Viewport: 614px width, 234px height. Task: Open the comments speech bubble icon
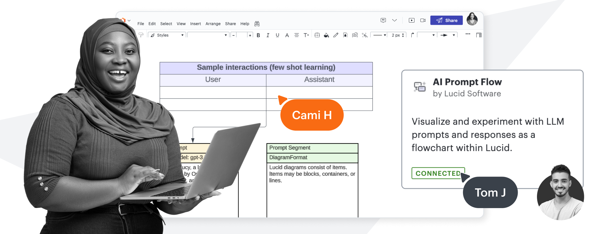click(383, 20)
